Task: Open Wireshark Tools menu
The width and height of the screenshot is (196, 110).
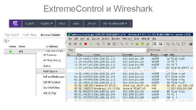Action: 136,39
